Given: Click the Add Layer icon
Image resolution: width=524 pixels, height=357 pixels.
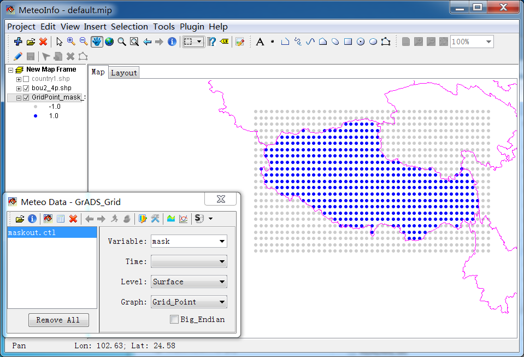Looking at the screenshot, I should point(17,41).
